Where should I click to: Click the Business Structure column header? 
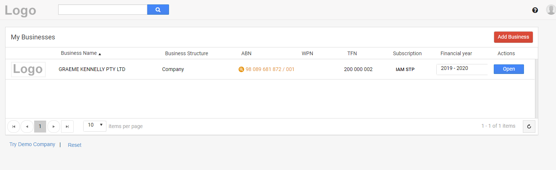(186, 53)
